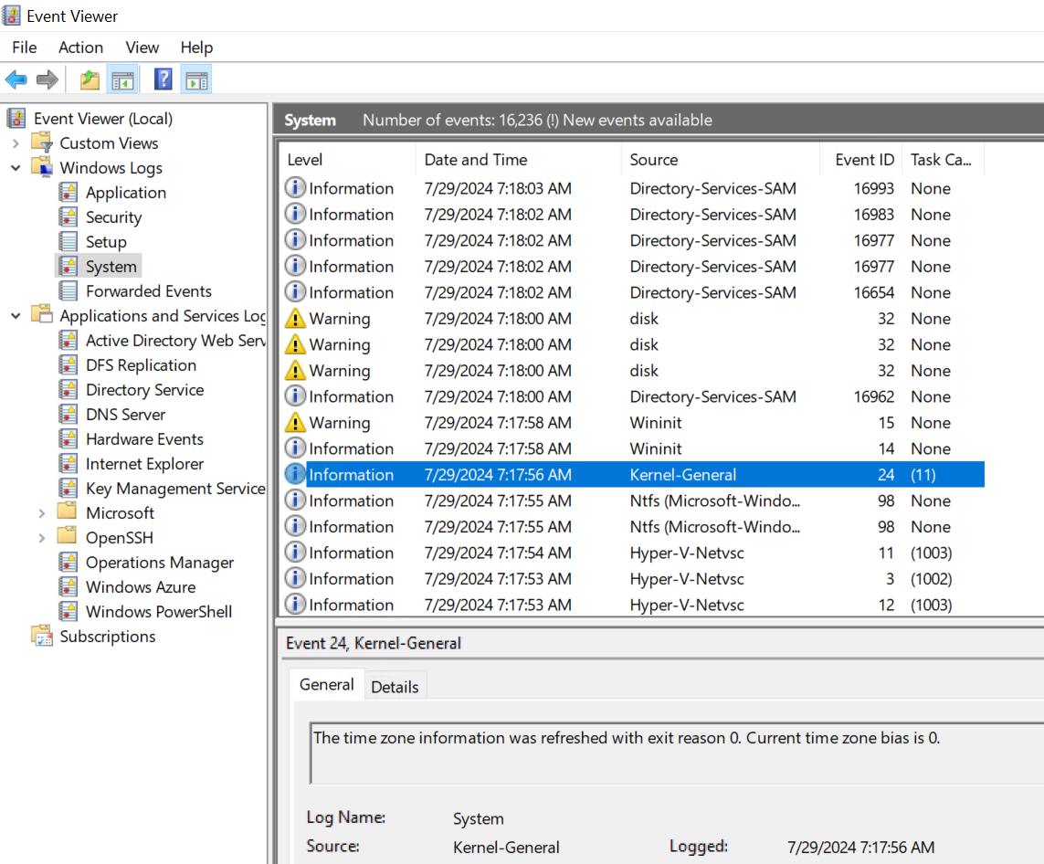Open the Action menu
Screen dimensions: 1044x864
(80, 47)
